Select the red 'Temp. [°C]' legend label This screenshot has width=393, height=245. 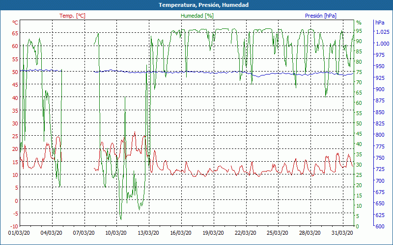coord(72,16)
